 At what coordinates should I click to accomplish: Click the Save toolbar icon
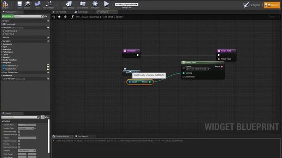point(19,5)
